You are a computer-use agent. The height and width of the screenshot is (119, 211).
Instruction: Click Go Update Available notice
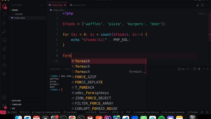(173, 112)
